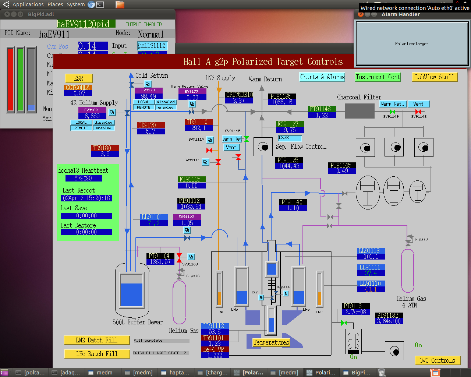
Task: Click the Bypass valve display icon
Action: tap(286, 293)
